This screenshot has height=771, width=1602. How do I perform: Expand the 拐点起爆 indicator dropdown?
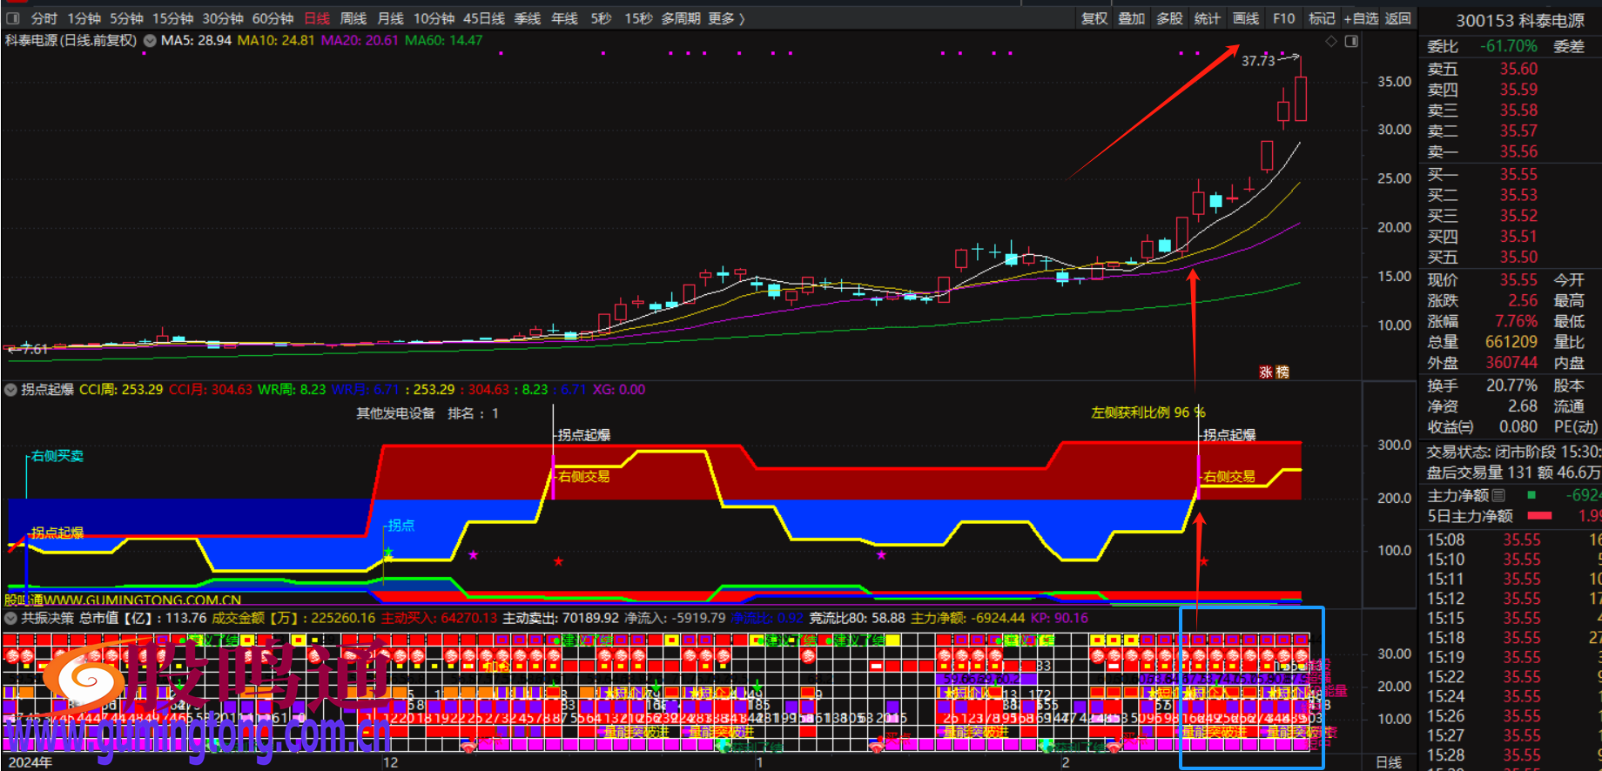[x=10, y=390]
